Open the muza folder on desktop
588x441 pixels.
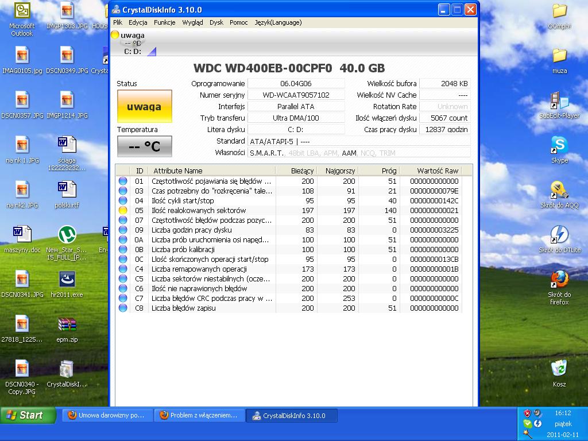click(559, 60)
